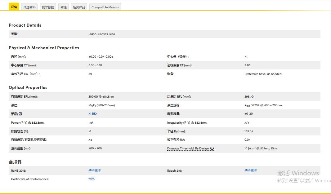Click the 300.00 @ 587.6nm focal length value
Viewport: 331px width, 194px height.
(x=101, y=97)
